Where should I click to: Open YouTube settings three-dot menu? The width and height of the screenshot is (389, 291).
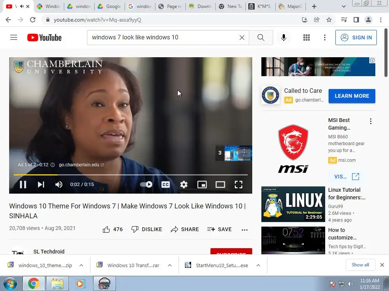click(x=324, y=38)
